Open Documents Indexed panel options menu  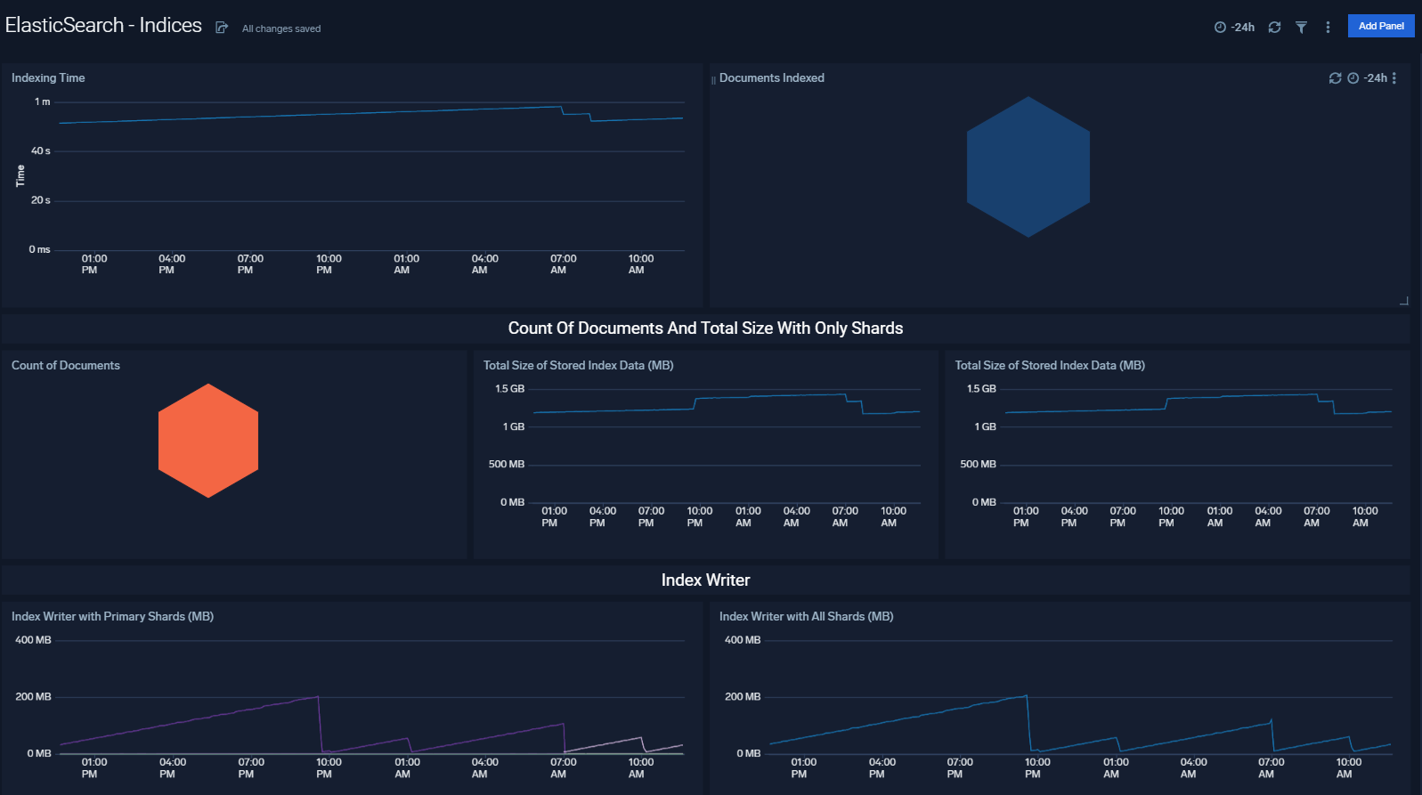pyautogui.click(x=1394, y=78)
